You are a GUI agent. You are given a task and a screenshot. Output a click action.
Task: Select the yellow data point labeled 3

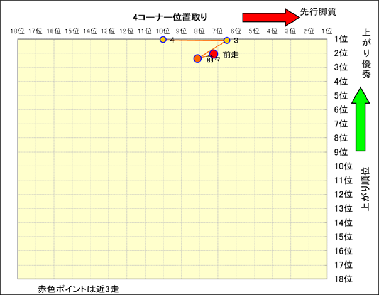(227, 40)
